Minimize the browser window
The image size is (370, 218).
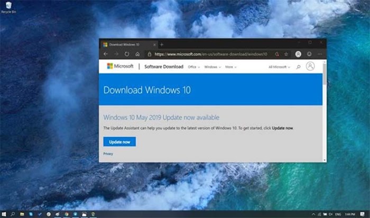(x=299, y=42)
